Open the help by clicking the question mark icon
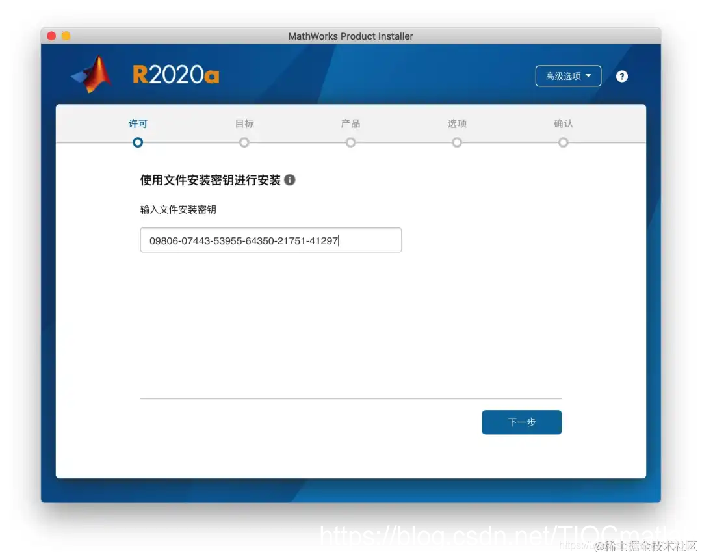 click(x=622, y=76)
